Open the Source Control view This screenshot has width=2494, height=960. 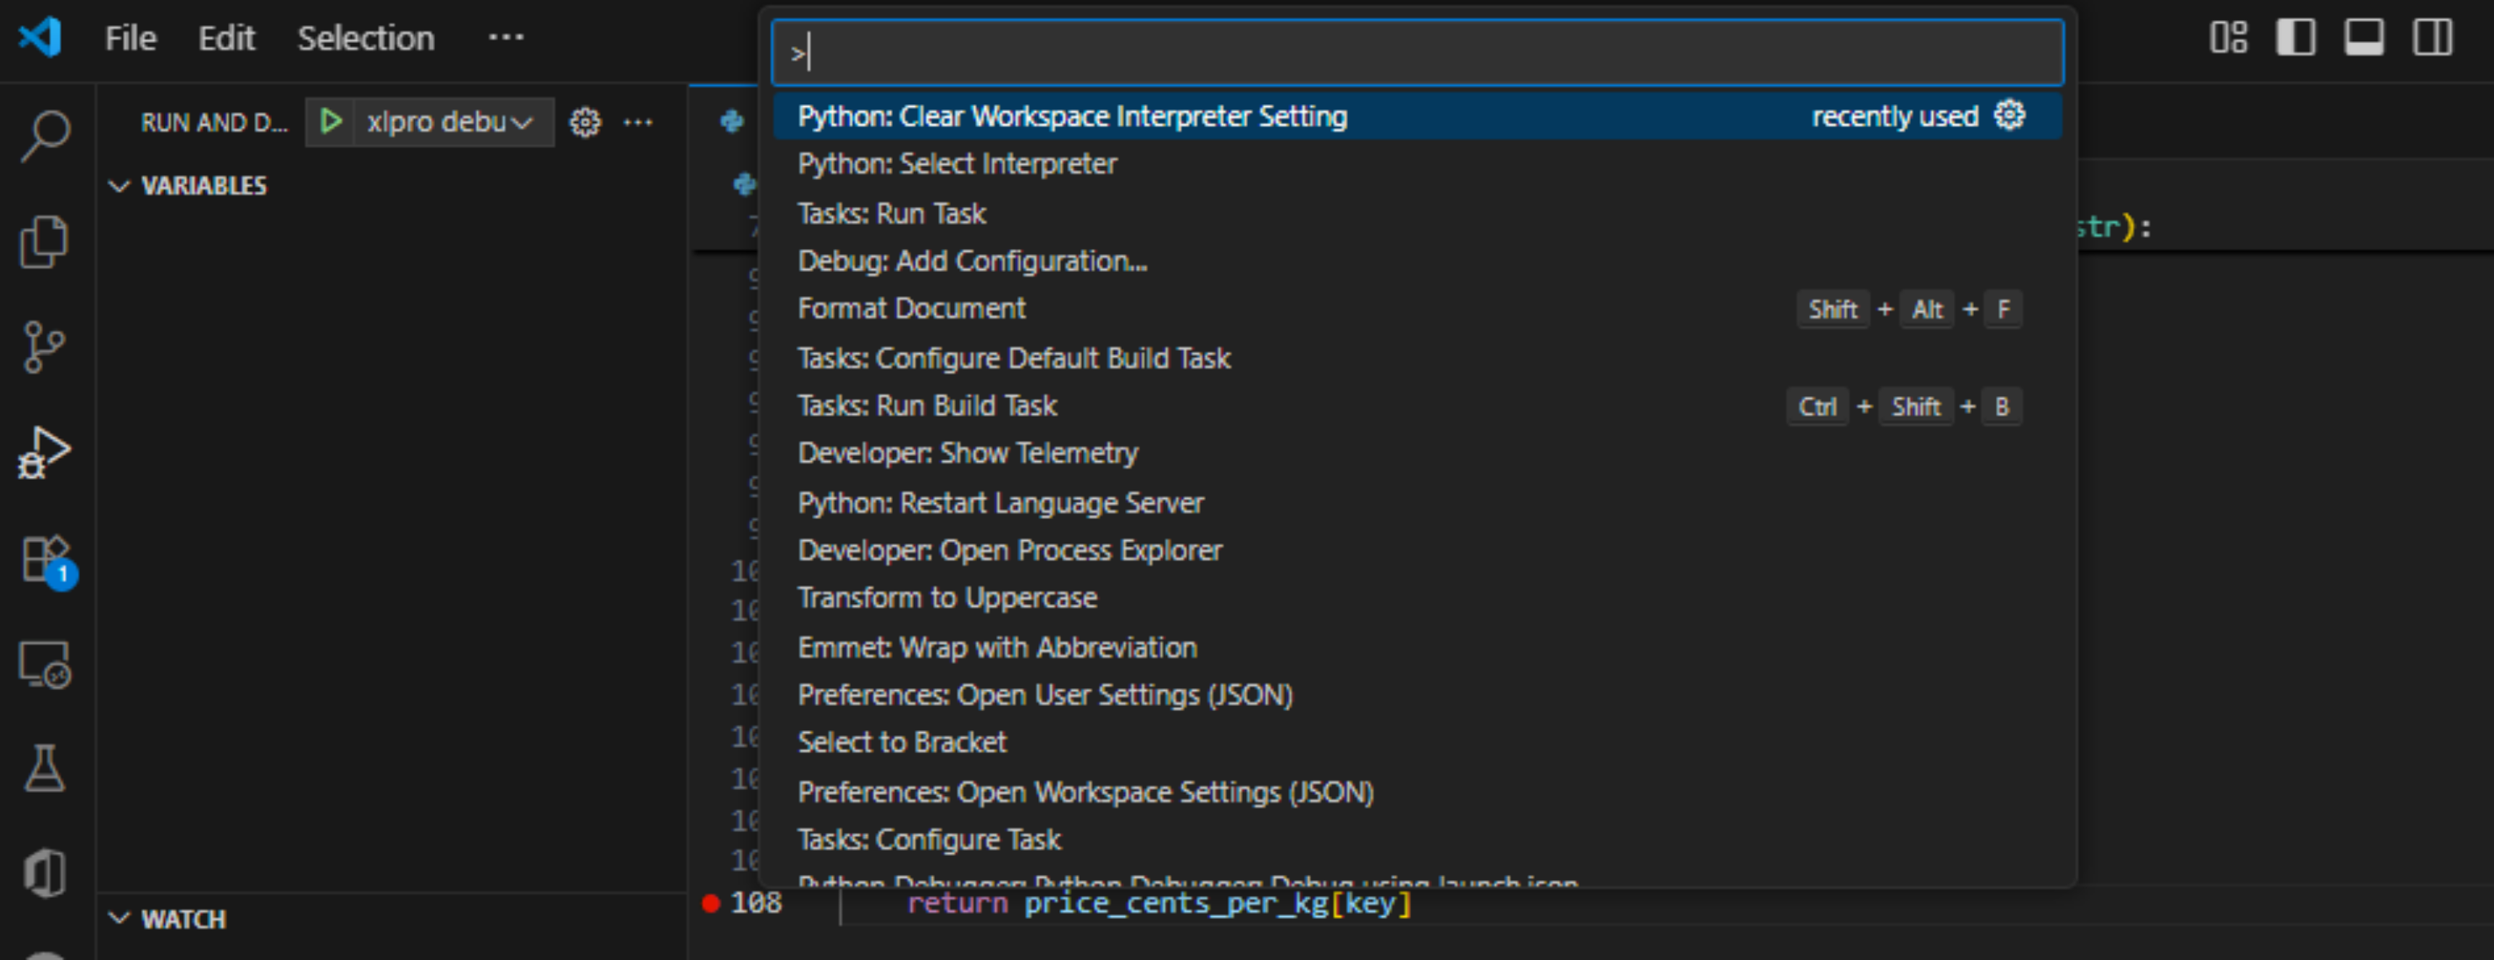pyautogui.click(x=44, y=347)
